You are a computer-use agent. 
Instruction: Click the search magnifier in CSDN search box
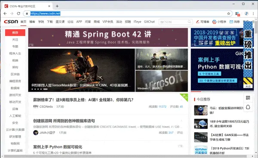[189, 22]
